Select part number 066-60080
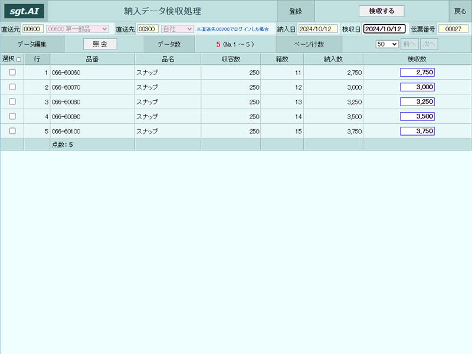Screen dimensions: 472x354 click(66, 102)
